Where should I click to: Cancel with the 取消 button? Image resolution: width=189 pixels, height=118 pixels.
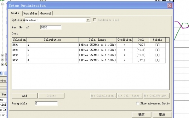point(162,115)
